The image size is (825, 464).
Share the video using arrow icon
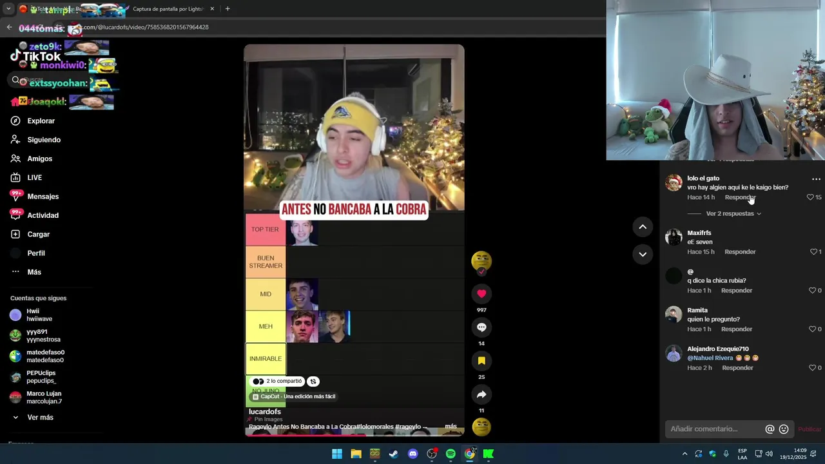click(x=481, y=394)
